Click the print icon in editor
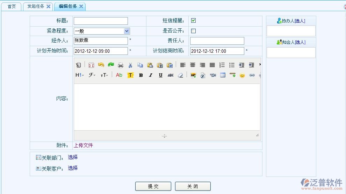The width and height of the screenshot is (346, 194). point(121,65)
